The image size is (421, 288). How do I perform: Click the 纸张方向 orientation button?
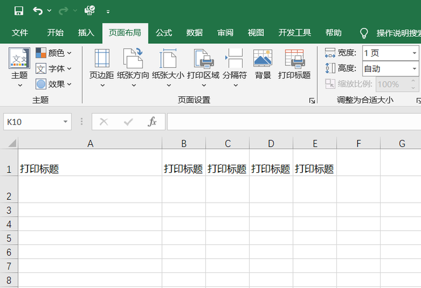pyautogui.click(x=133, y=68)
